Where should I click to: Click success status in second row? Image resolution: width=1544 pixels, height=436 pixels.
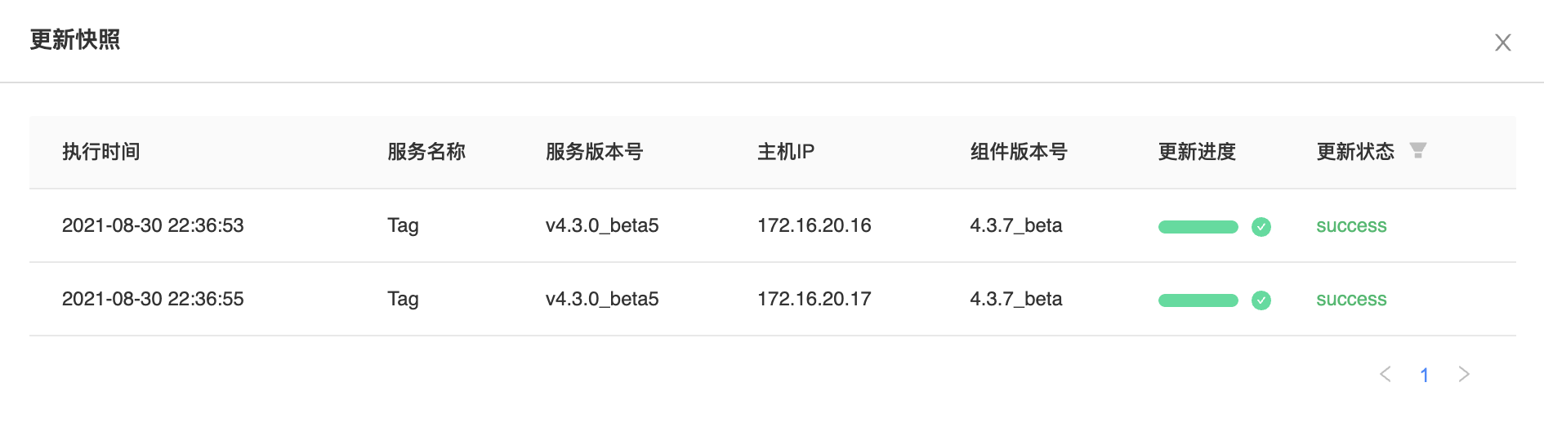pyautogui.click(x=1351, y=300)
